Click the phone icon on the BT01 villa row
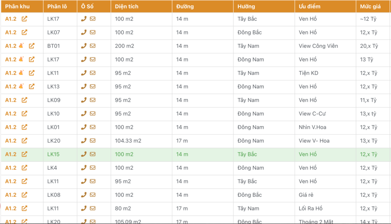391x224 pixels. pyautogui.click(x=84, y=46)
